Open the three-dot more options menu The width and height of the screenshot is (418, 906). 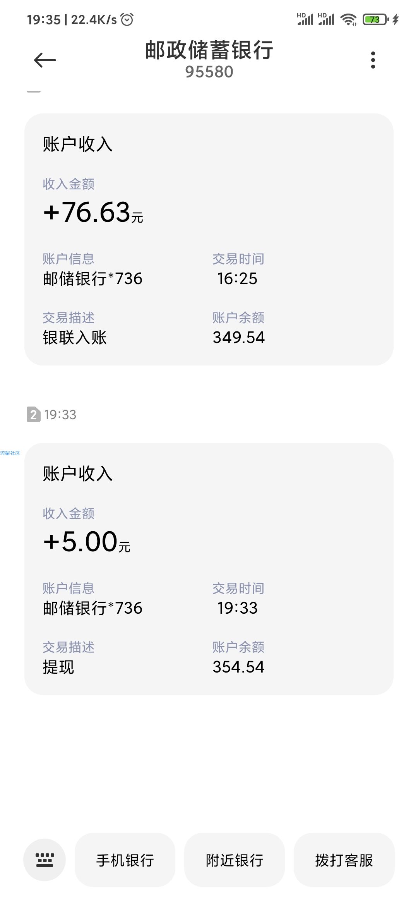[373, 60]
